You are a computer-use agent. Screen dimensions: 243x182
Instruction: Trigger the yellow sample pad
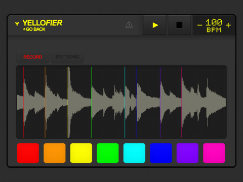point(81,153)
